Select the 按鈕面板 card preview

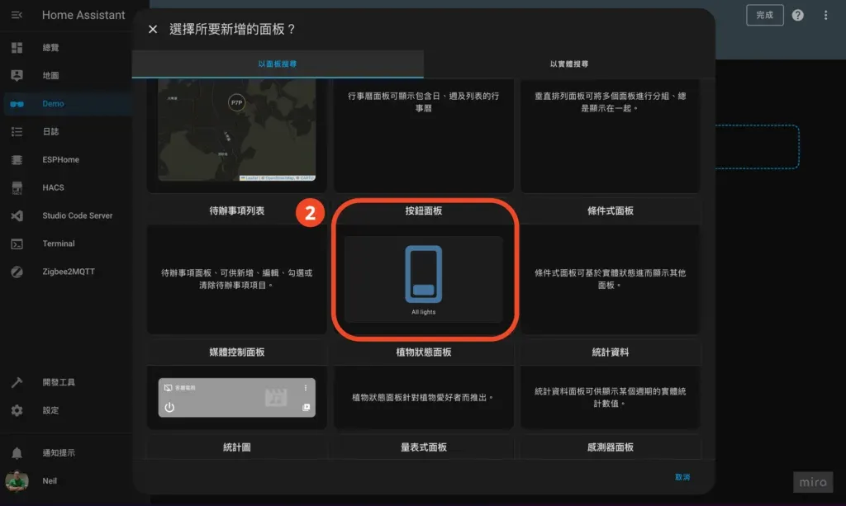[x=423, y=277]
